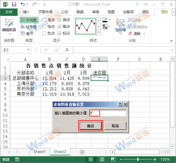Click the 清除 eraser icon
The image size is (176, 163).
(x=130, y=33)
